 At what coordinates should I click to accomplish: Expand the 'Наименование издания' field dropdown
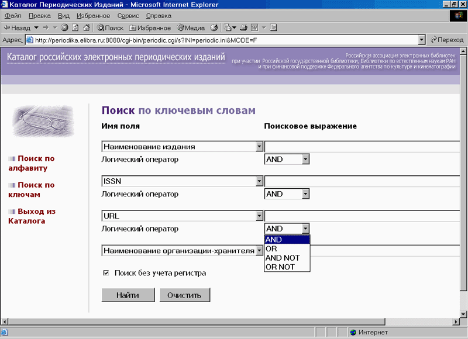click(x=259, y=147)
